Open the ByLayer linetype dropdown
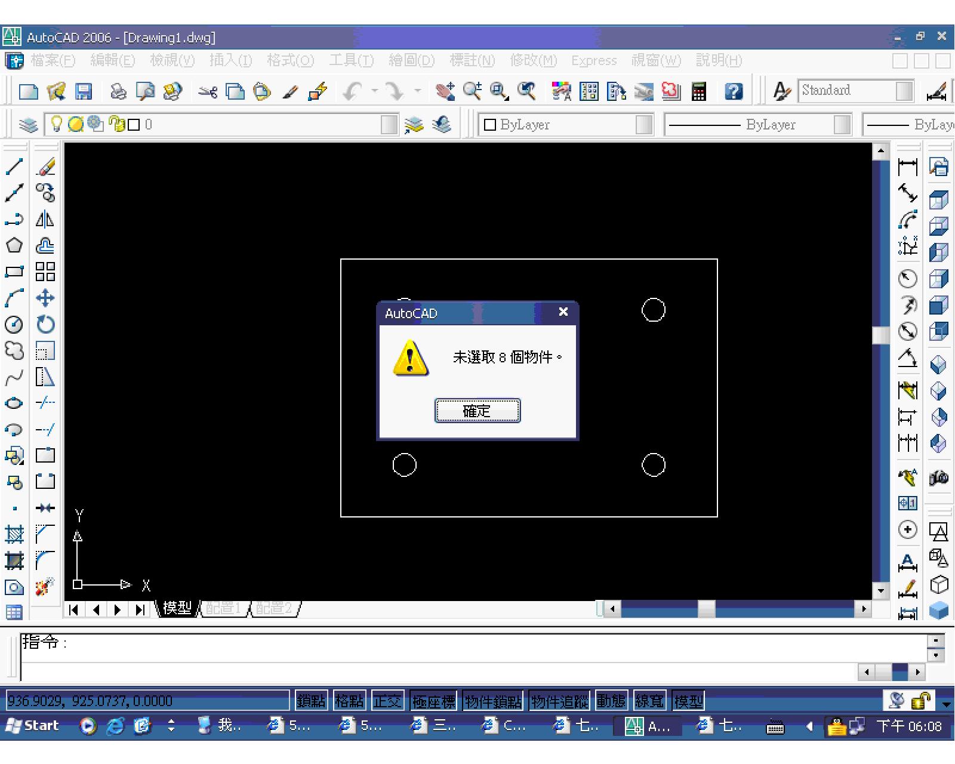Viewport: 955px width, 764px height. point(842,125)
